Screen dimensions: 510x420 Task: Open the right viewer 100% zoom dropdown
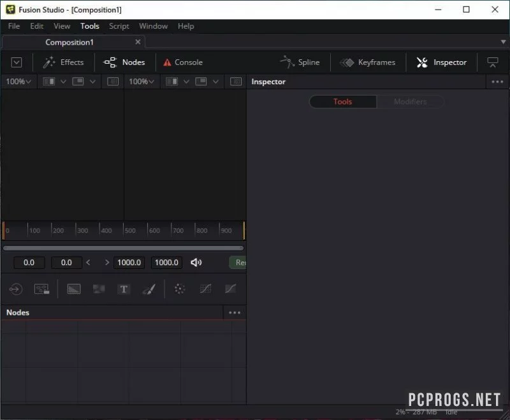pyautogui.click(x=142, y=82)
